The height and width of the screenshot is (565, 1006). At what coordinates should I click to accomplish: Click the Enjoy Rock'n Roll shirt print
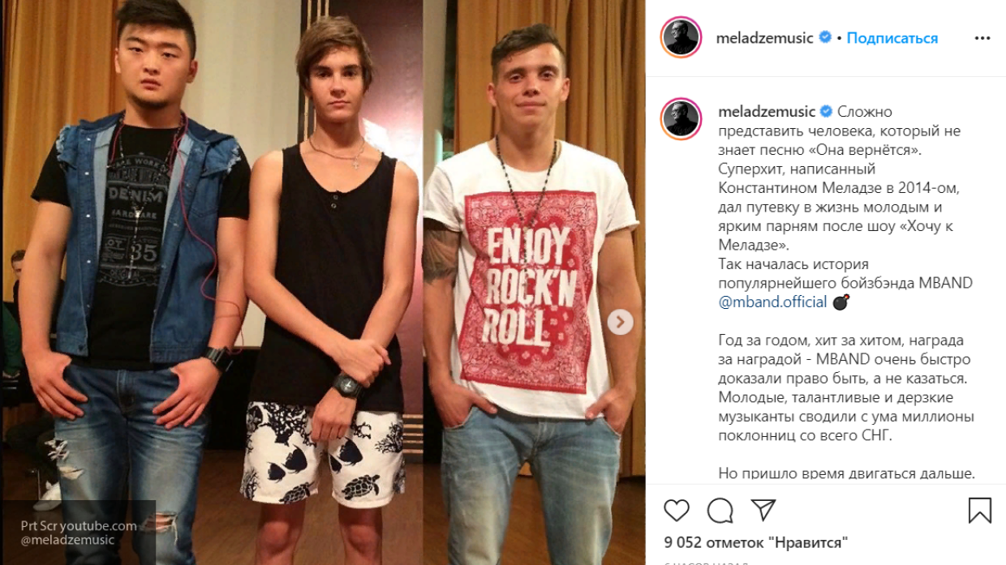528,289
